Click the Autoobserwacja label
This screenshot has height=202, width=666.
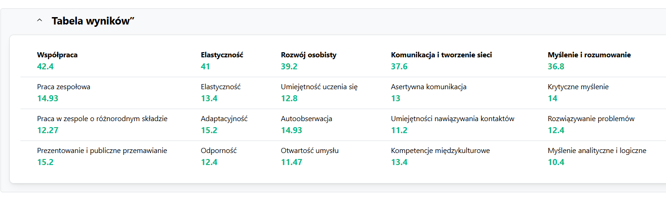coord(306,119)
